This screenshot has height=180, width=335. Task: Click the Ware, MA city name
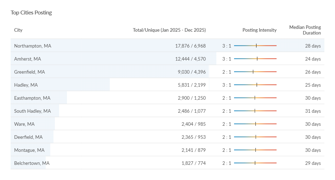pos(24,124)
